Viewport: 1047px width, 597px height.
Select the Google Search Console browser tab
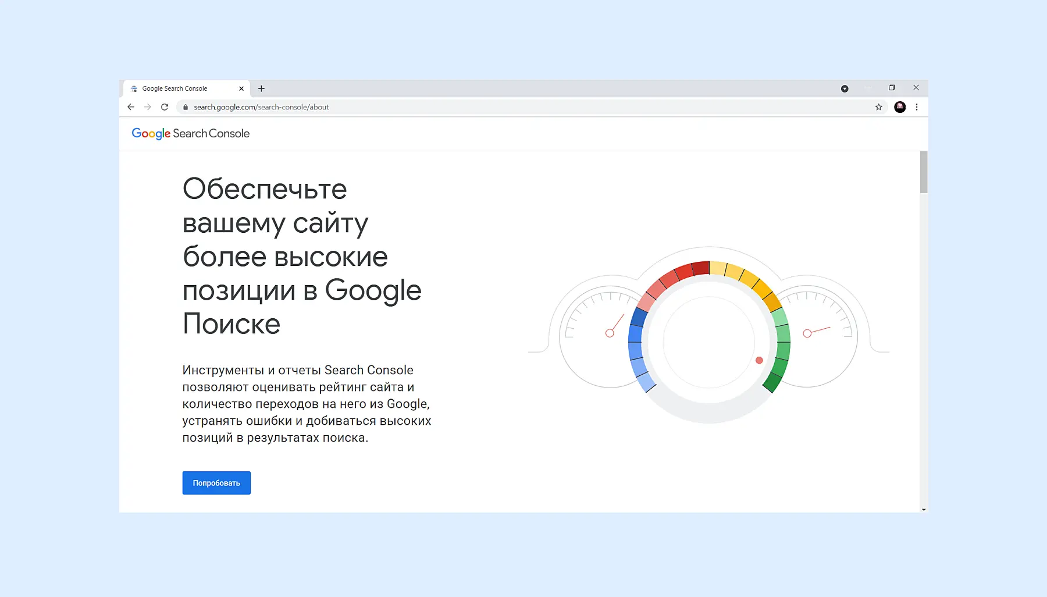pyautogui.click(x=186, y=88)
